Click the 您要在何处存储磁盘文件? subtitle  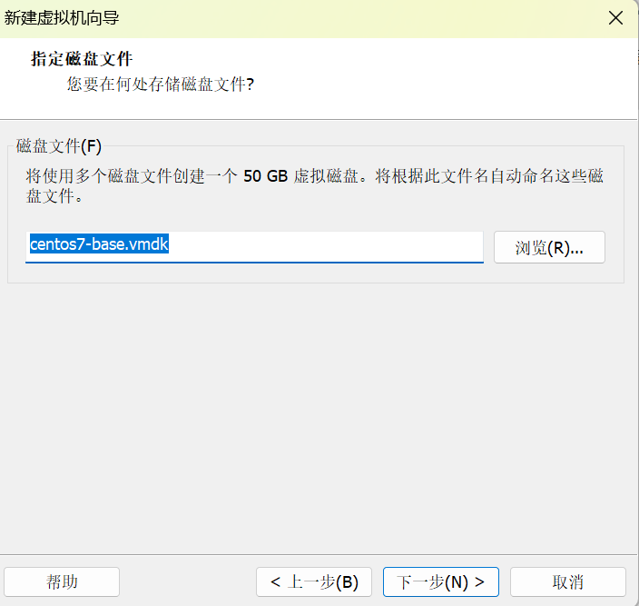pos(161,84)
